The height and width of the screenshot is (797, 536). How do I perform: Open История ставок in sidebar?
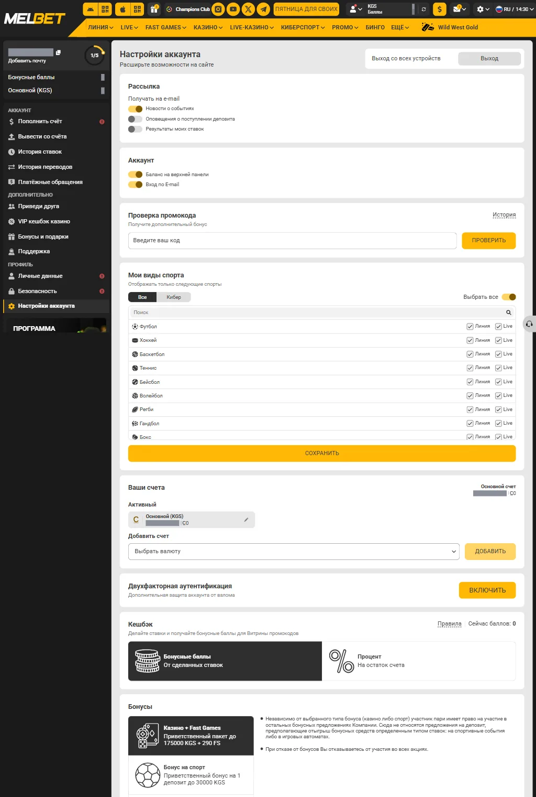click(40, 152)
